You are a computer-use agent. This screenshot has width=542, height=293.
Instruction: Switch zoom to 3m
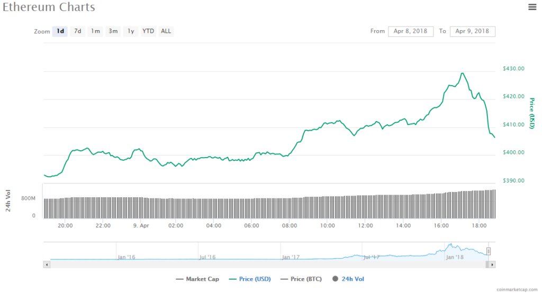(113, 31)
